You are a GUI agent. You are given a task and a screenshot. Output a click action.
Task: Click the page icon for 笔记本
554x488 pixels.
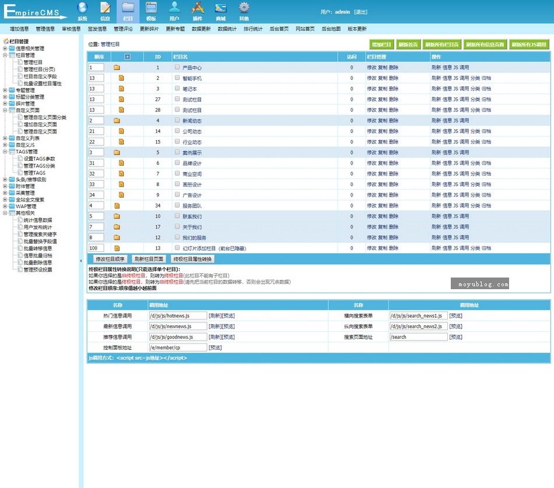click(x=121, y=89)
